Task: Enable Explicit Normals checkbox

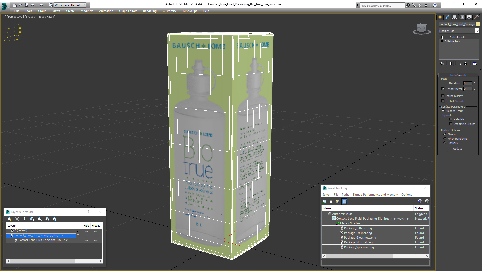Action: [443, 101]
